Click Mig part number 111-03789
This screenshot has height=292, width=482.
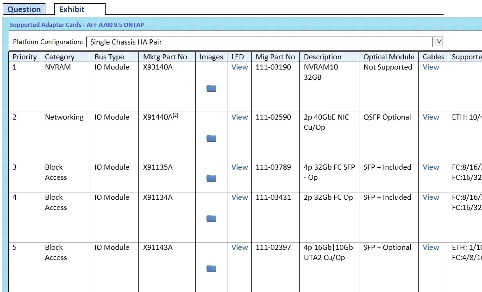click(x=273, y=167)
